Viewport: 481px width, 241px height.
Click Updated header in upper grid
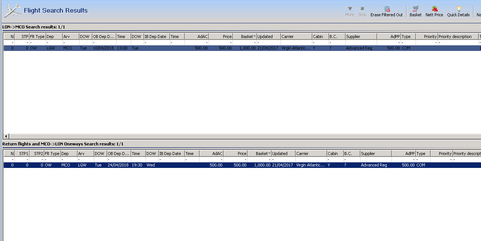click(268, 37)
